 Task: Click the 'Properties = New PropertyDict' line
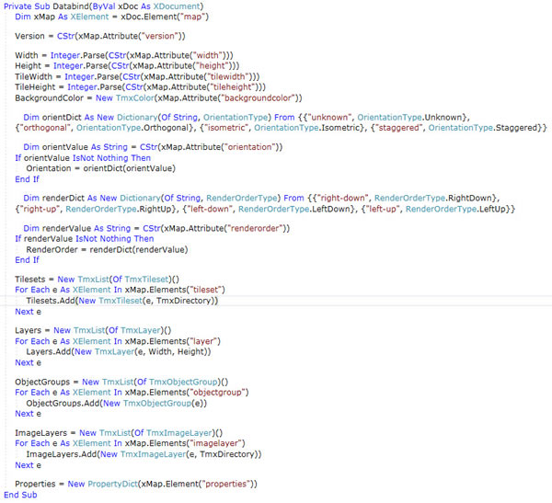[136, 484]
